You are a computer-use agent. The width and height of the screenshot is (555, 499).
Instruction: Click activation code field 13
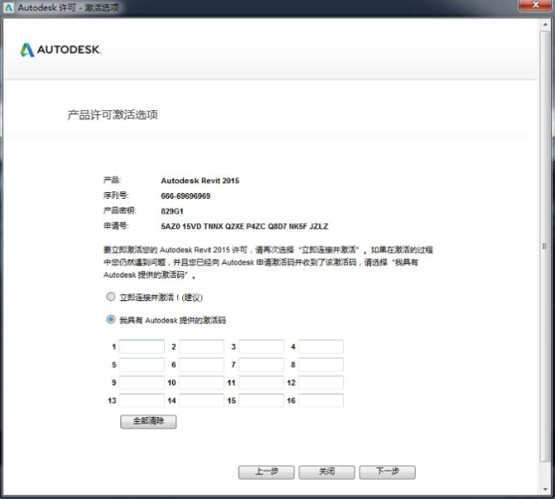coord(142,400)
